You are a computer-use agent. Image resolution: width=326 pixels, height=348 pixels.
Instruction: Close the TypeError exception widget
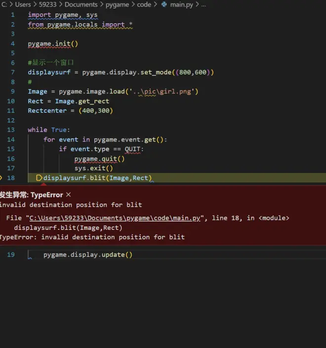click(x=69, y=195)
